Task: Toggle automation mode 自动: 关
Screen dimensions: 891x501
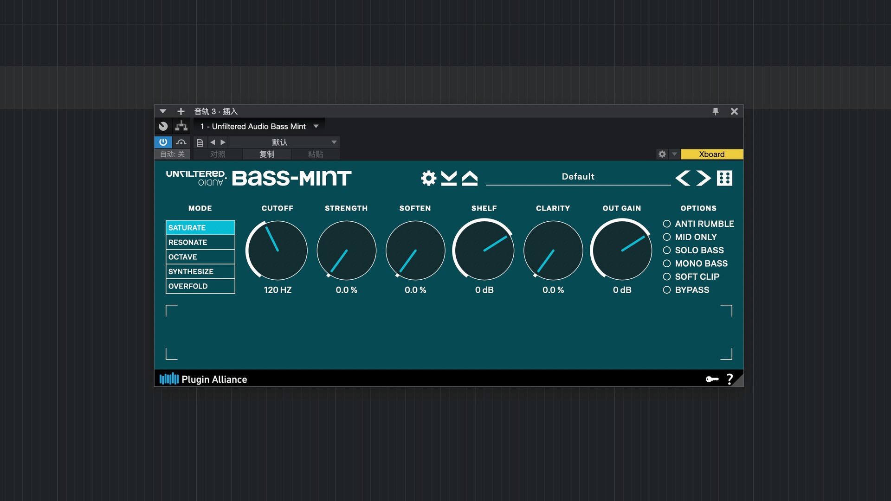Action: pos(172,154)
